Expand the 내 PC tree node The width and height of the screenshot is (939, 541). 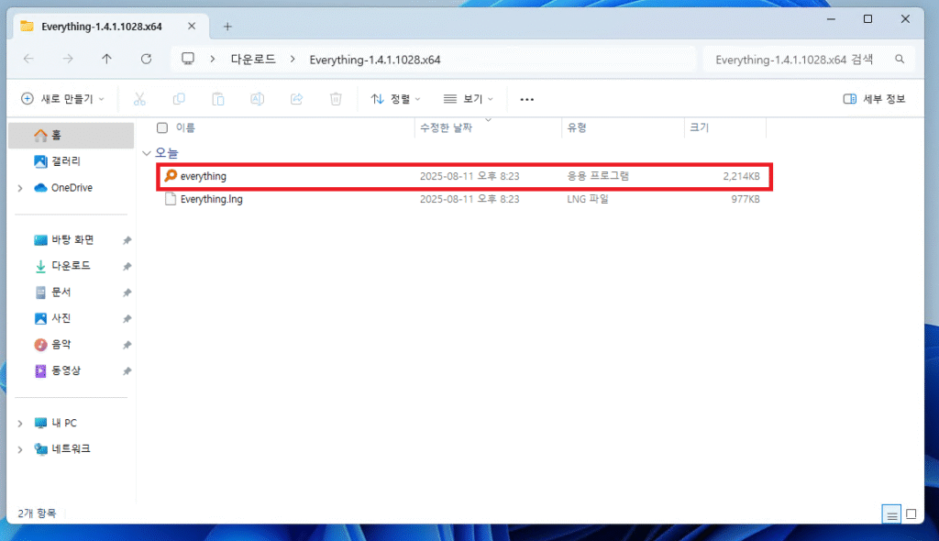pos(20,424)
